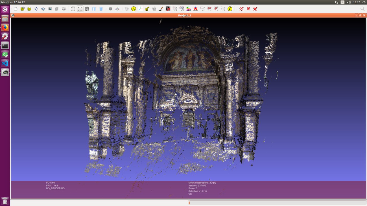Screen dimensions: 367x206
Task: Create a new empty project
Action: pyautogui.click(x=16, y=9)
